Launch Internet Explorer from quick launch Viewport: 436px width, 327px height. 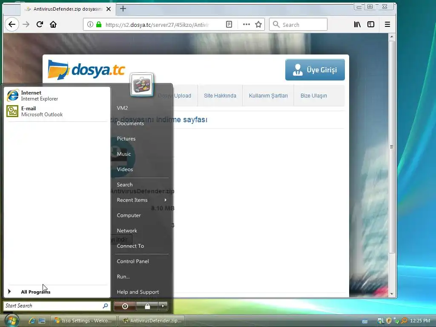32,321
